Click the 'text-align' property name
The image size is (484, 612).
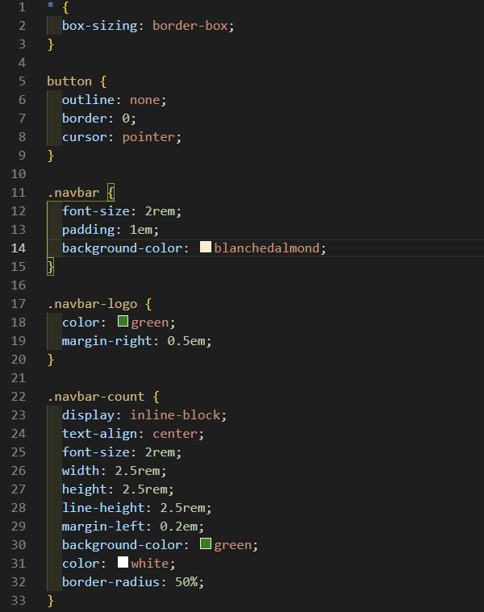tap(100, 434)
